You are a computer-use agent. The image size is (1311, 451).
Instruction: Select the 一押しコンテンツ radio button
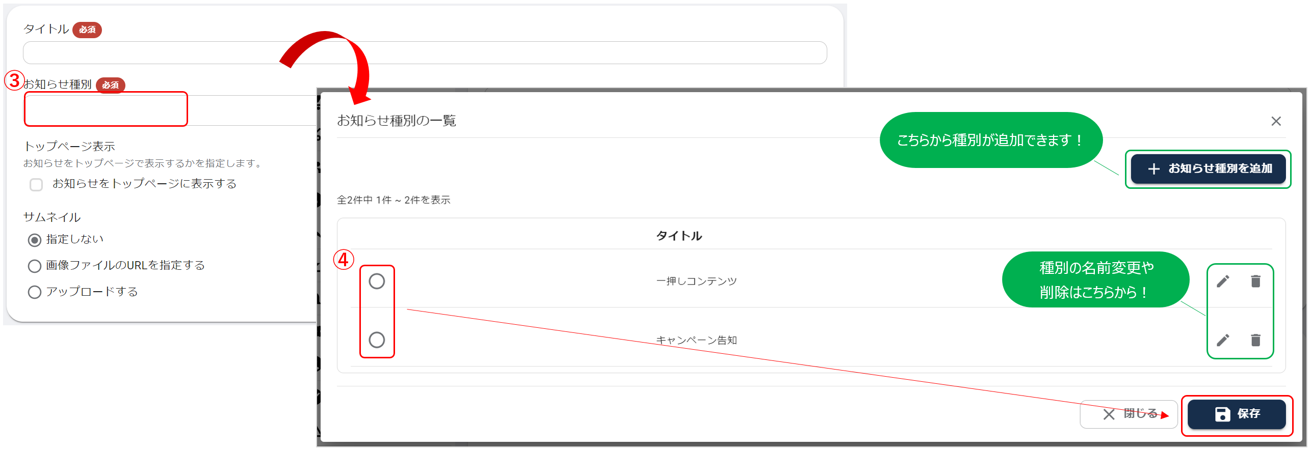(x=377, y=281)
